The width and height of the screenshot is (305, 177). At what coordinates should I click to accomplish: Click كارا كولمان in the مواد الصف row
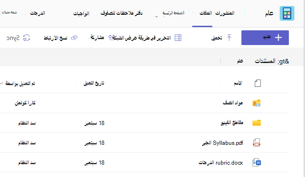(25, 103)
